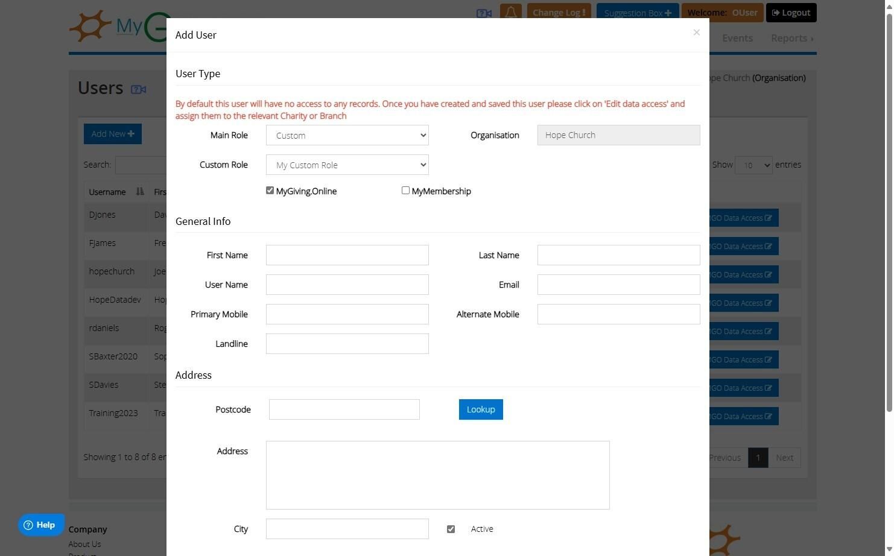The image size is (894, 556).
Task: Click the notification bell icon
Action: coord(511,13)
